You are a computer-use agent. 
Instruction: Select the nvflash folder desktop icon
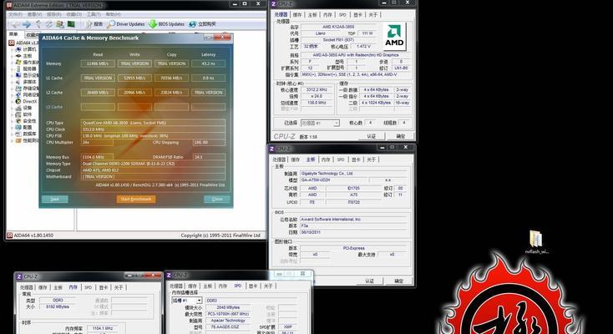pos(536,242)
